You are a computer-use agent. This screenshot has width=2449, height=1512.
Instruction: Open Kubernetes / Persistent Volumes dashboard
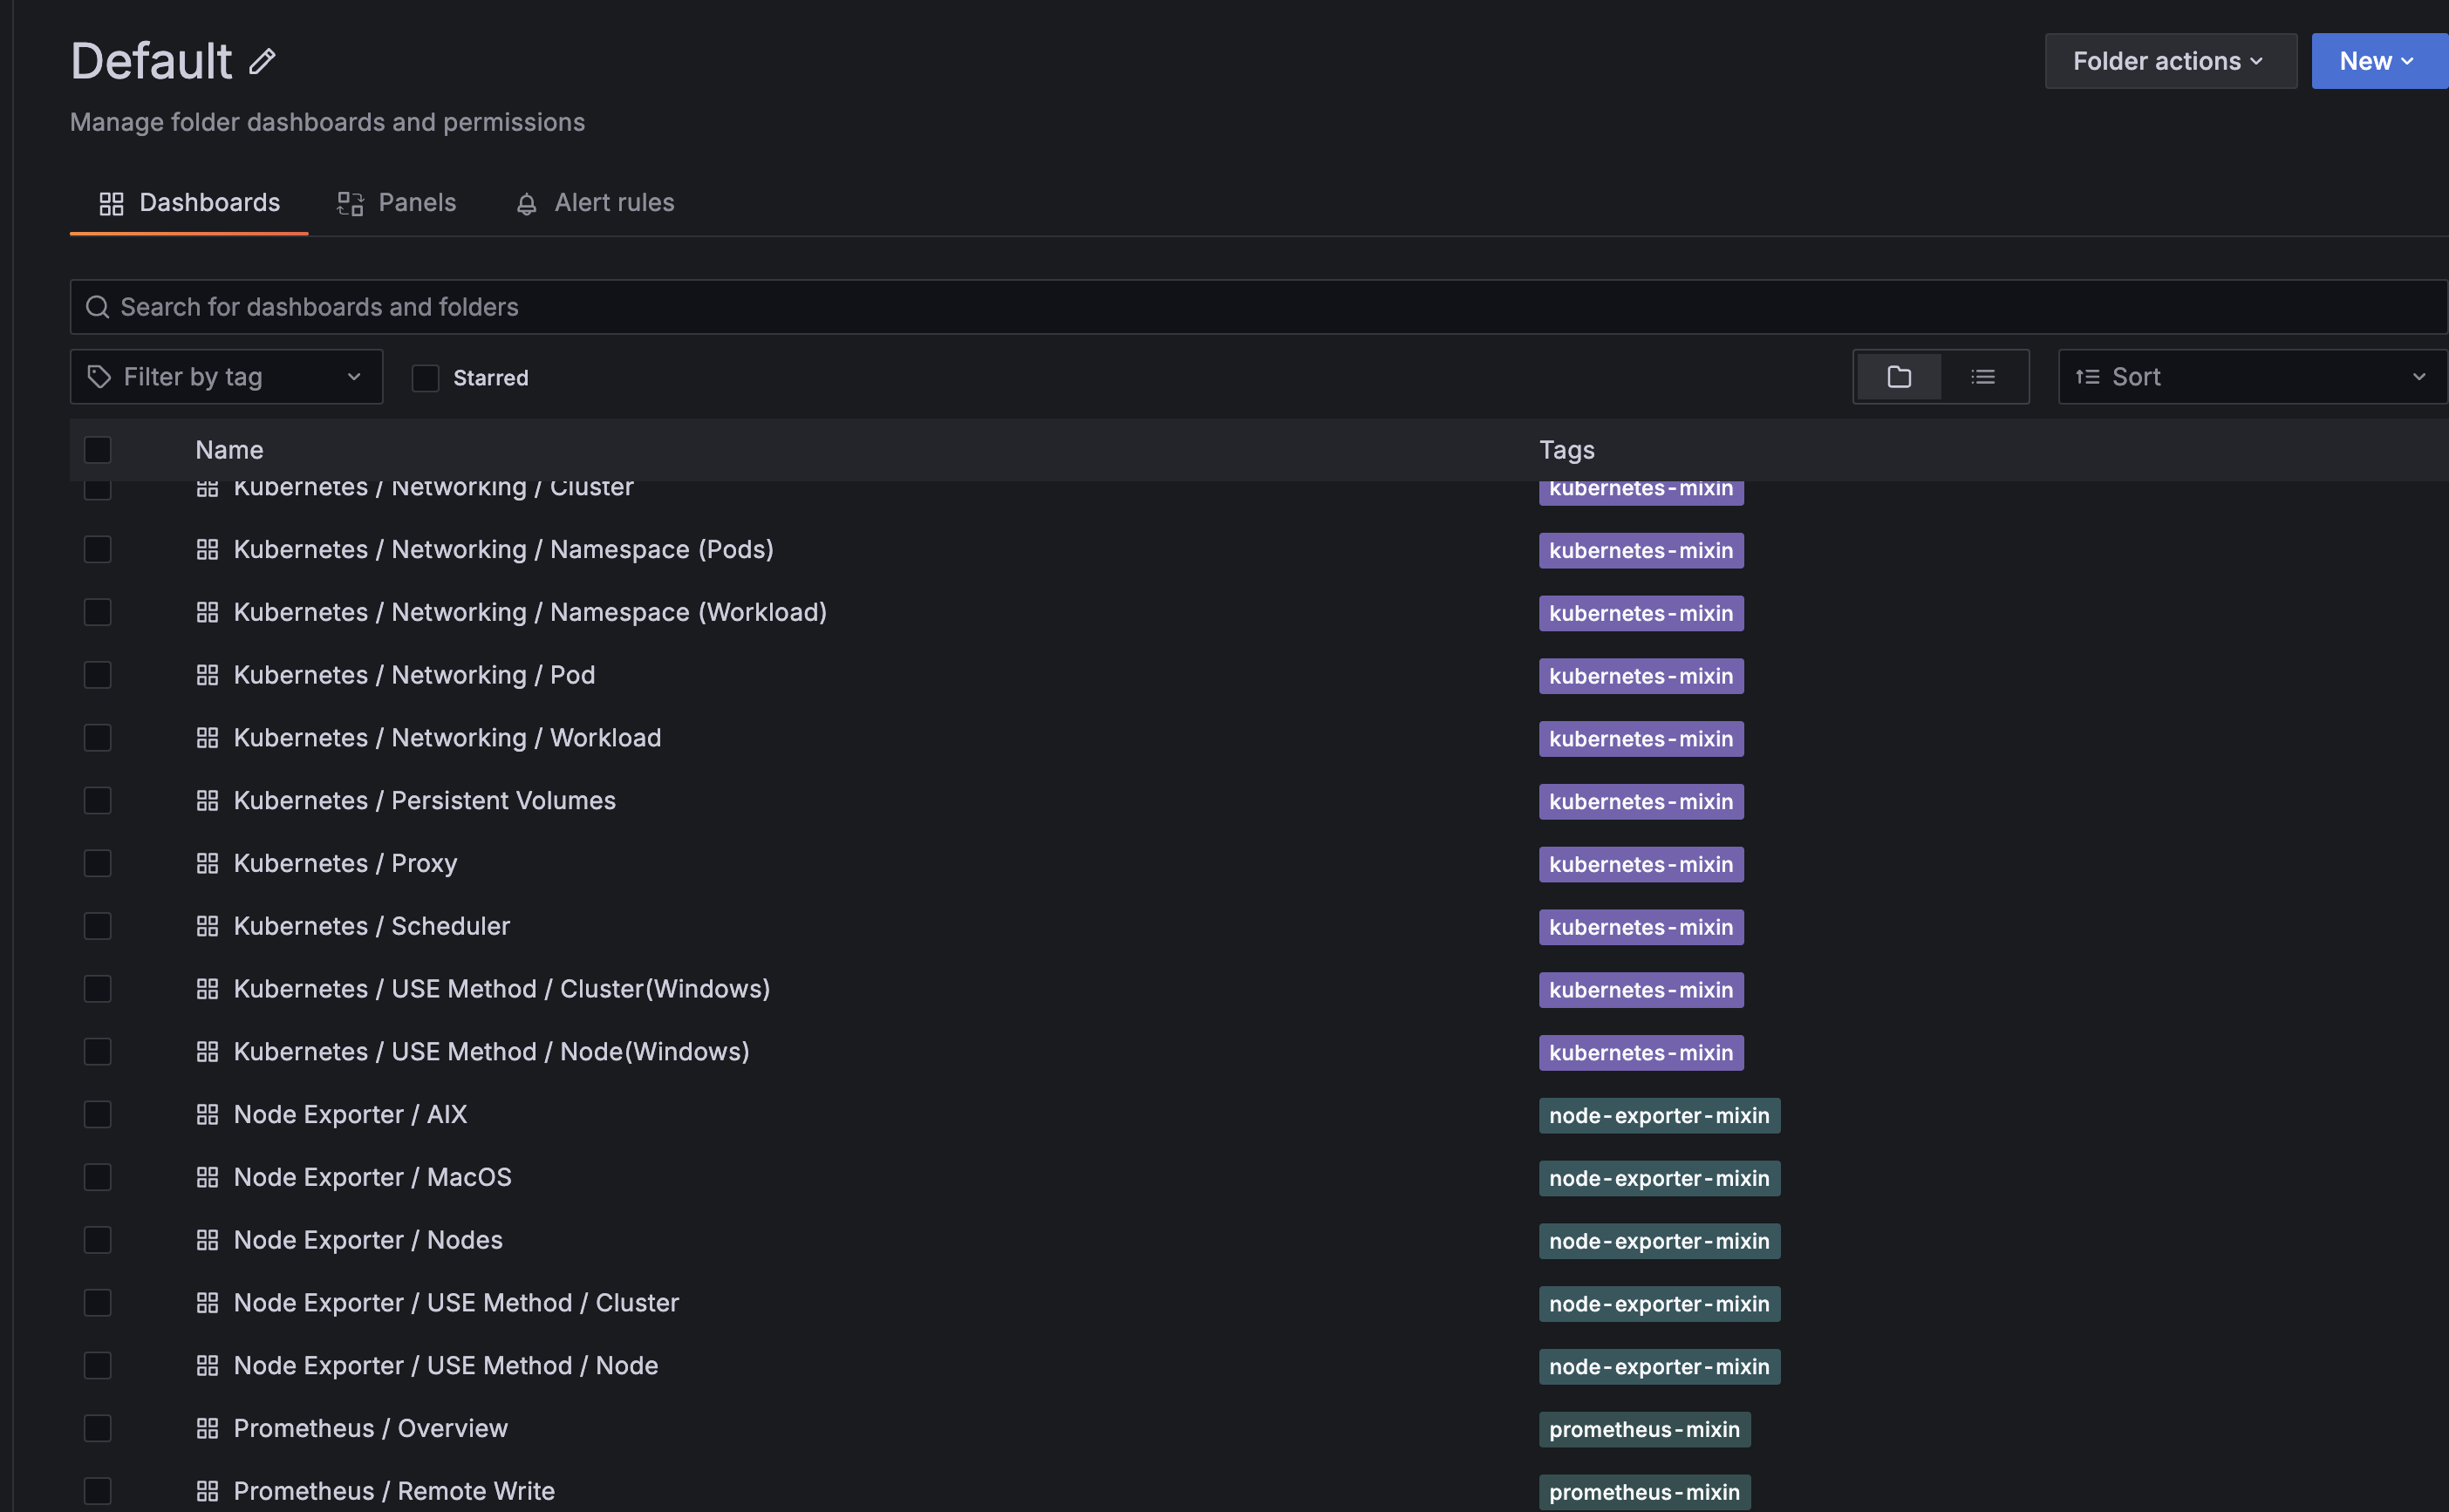coord(424,800)
